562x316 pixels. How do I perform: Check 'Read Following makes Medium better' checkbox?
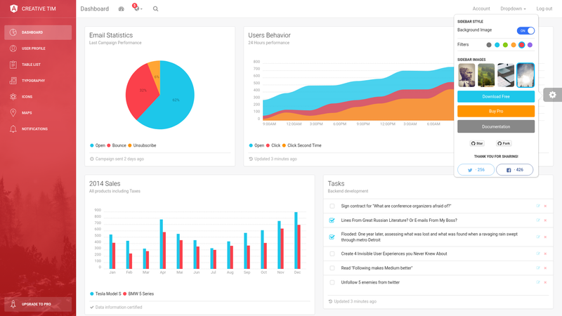pyautogui.click(x=332, y=268)
